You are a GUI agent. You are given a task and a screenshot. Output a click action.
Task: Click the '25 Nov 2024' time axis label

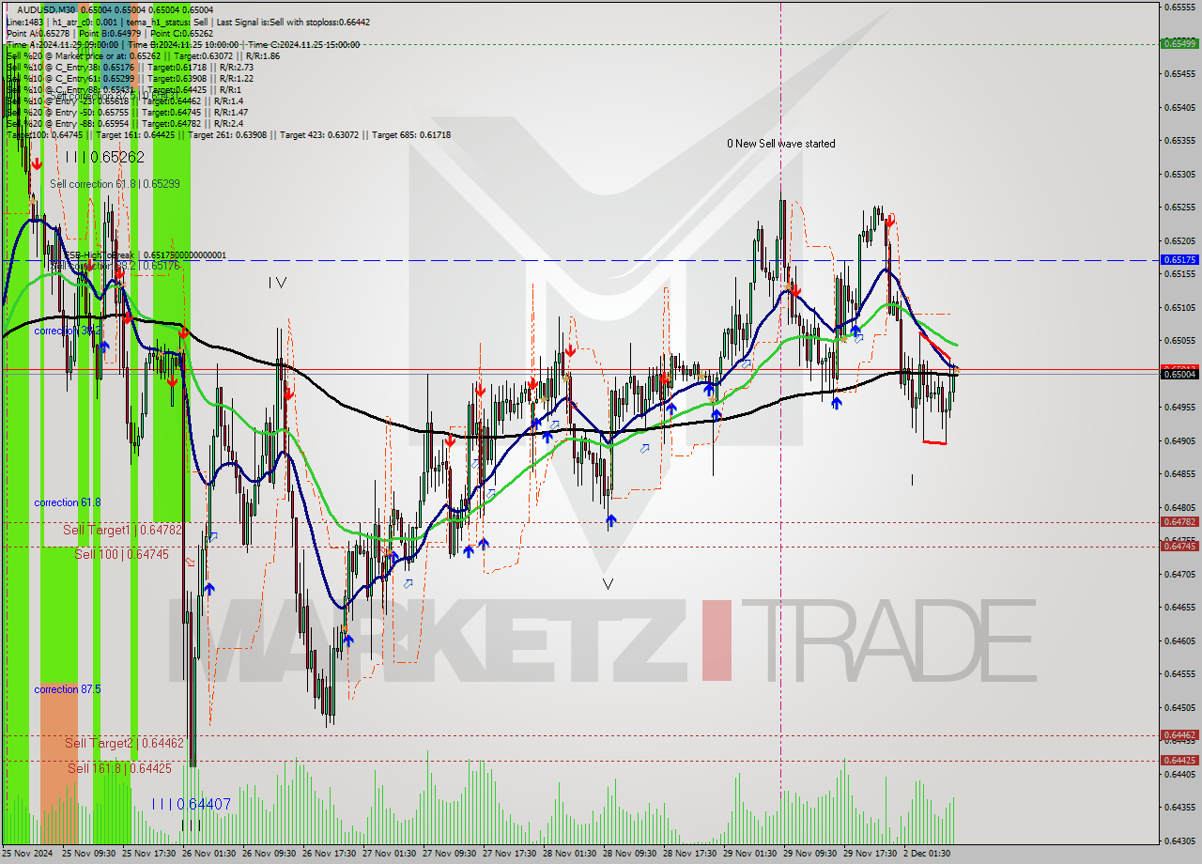(27, 854)
